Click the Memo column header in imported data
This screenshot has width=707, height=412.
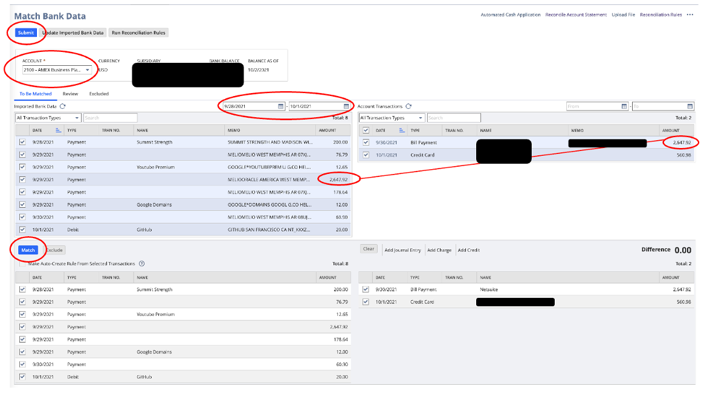point(234,130)
